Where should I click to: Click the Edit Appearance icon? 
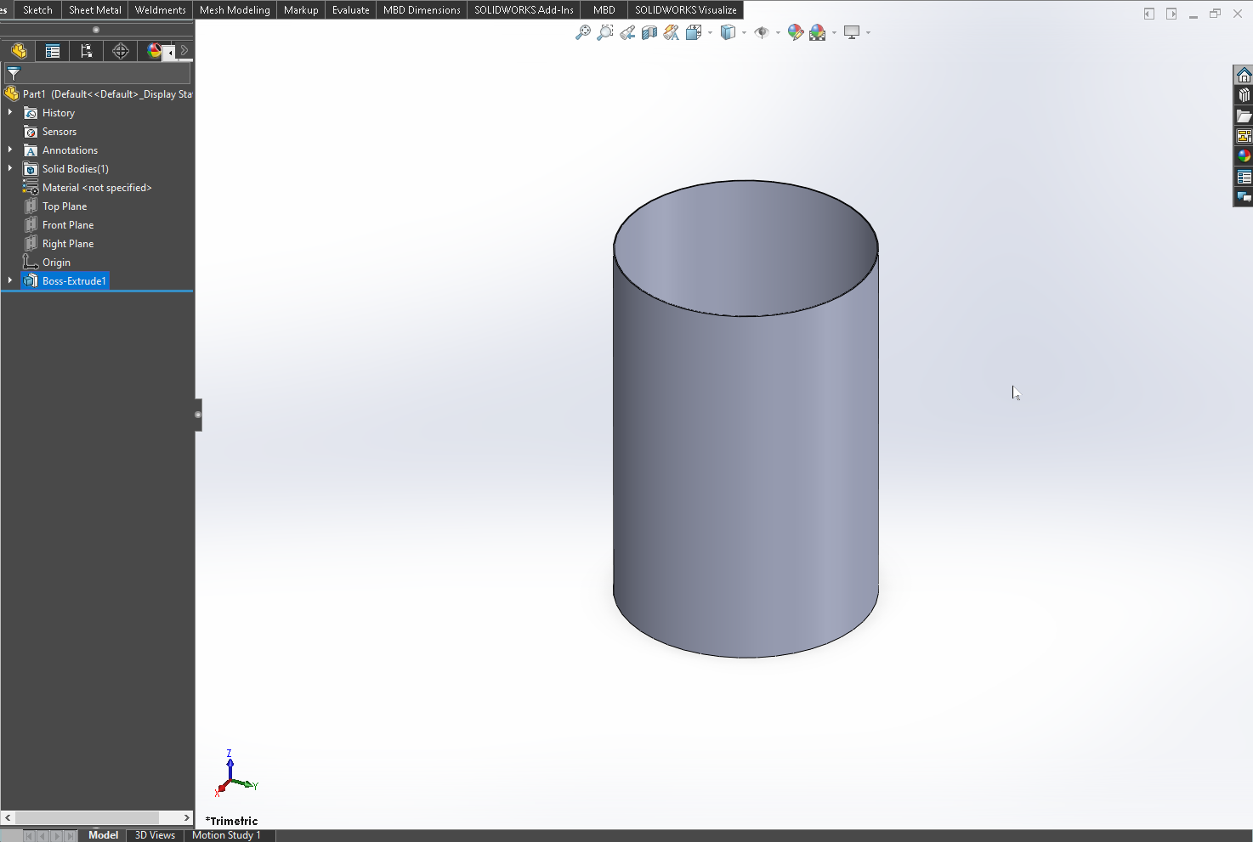click(796, 32)
